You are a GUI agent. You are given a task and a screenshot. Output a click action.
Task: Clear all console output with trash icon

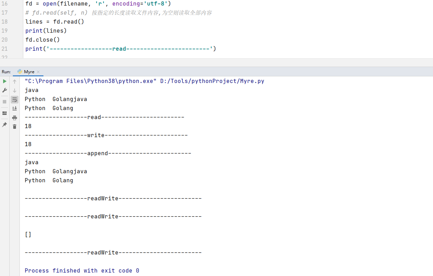pyautogui.click(x=15, y=127)
